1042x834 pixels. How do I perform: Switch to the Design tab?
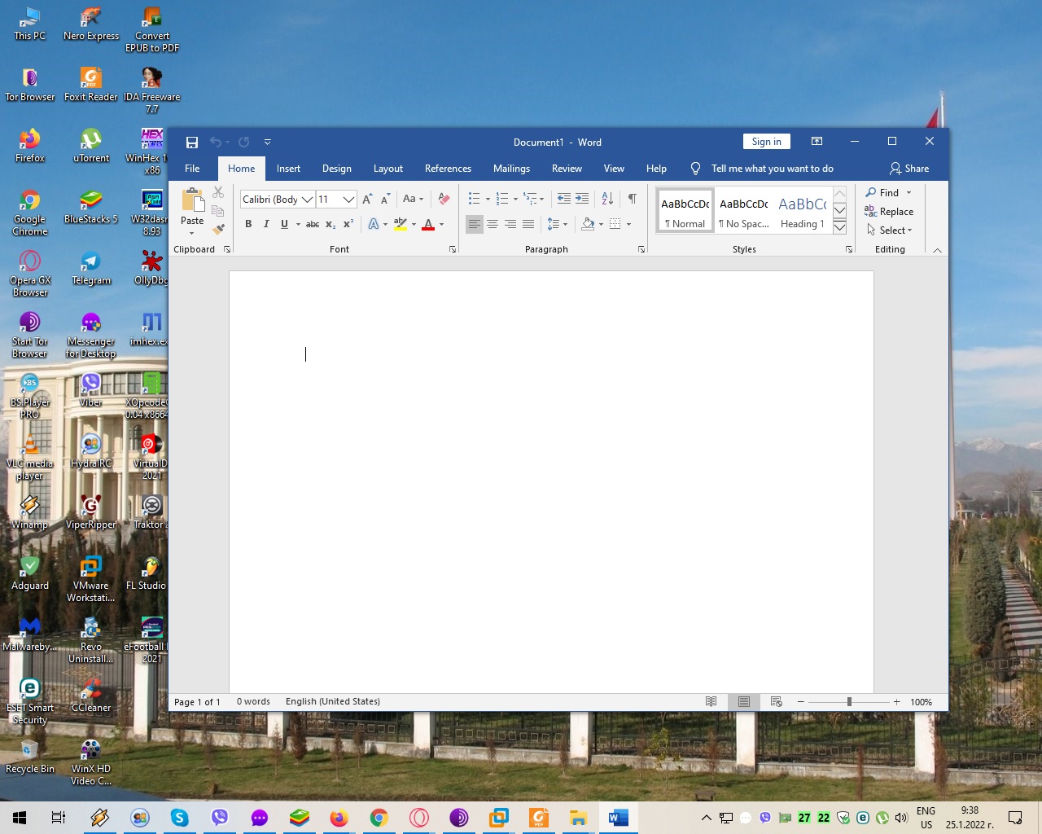coord(337,169)
